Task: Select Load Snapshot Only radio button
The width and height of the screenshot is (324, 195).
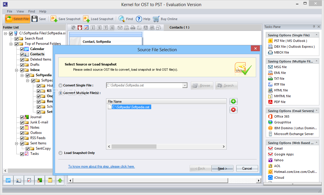Action: pos(61,153)
